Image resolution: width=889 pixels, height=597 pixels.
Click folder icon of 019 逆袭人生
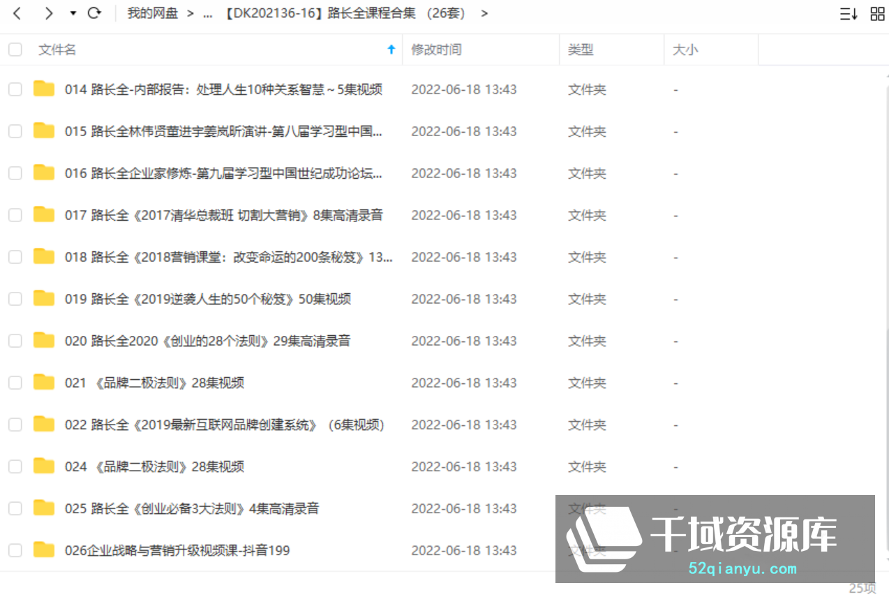[x=44, y=298]
